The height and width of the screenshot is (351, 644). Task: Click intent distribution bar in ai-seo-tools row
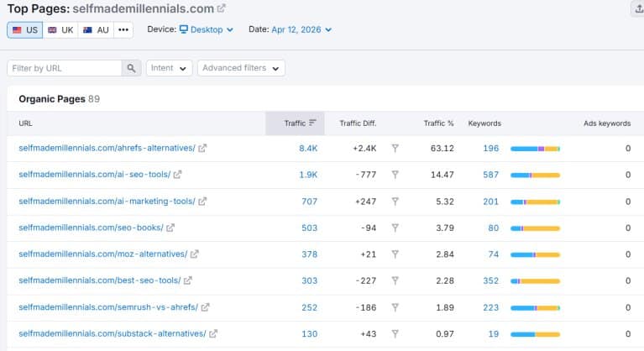coord(535,175)
